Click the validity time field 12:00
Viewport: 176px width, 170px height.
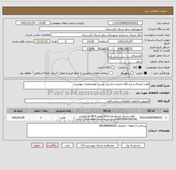coord(90,49)
